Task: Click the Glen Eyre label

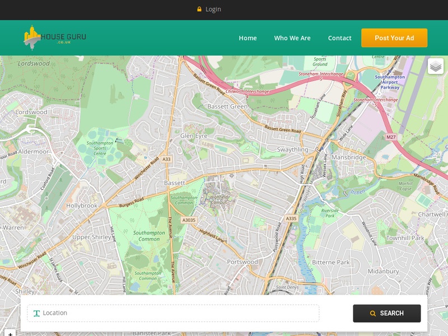Action: (x=194, y=136)
